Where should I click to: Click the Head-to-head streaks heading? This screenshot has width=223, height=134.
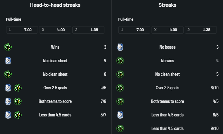pos(55,5)
